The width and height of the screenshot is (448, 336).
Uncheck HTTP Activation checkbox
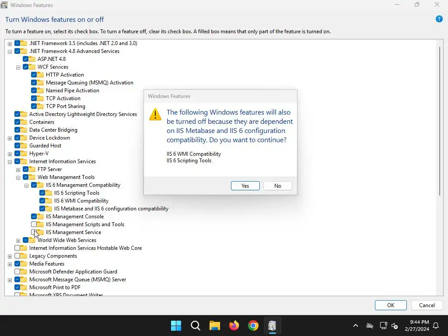coord(34,74)
